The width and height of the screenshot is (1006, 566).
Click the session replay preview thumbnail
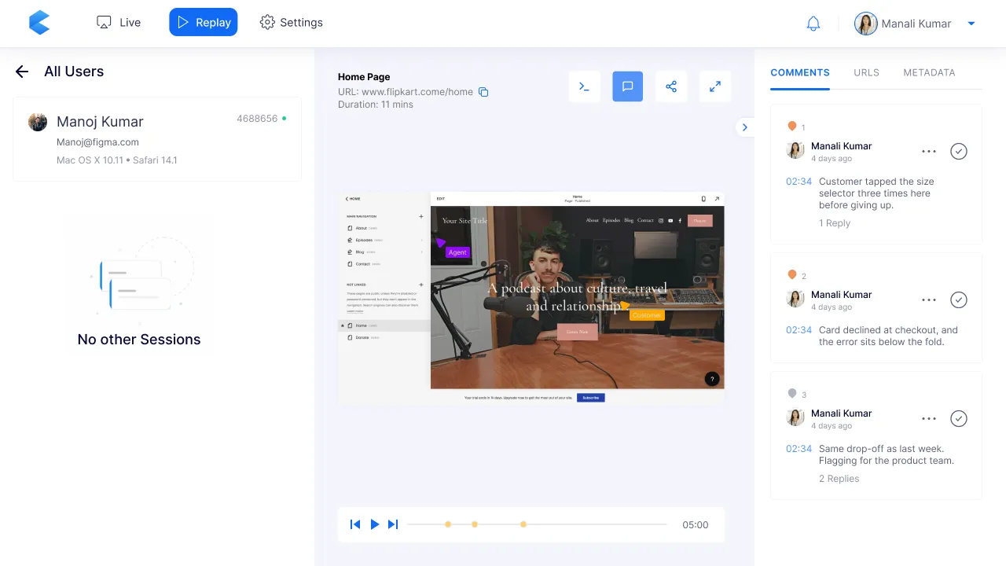(531, 298)
